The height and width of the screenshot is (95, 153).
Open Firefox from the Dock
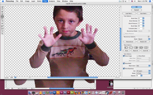point(75,93)
